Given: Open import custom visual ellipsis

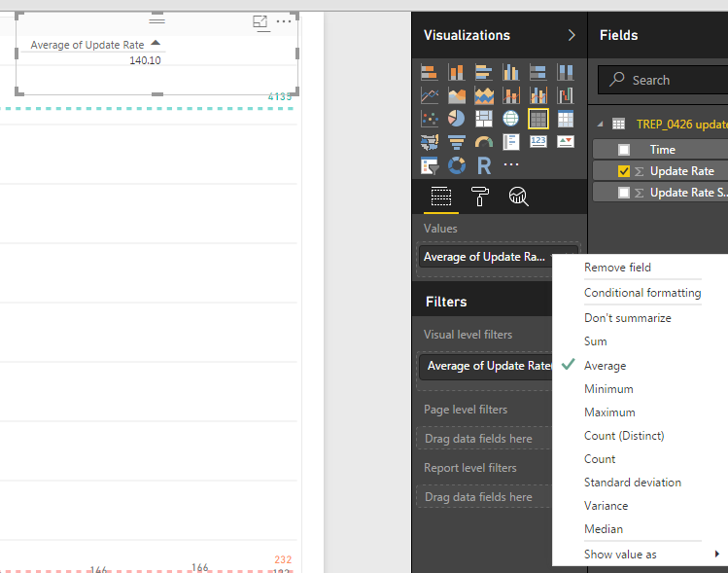Looking at the screenshot, I should pyautogui.click(x=510, y=164).
